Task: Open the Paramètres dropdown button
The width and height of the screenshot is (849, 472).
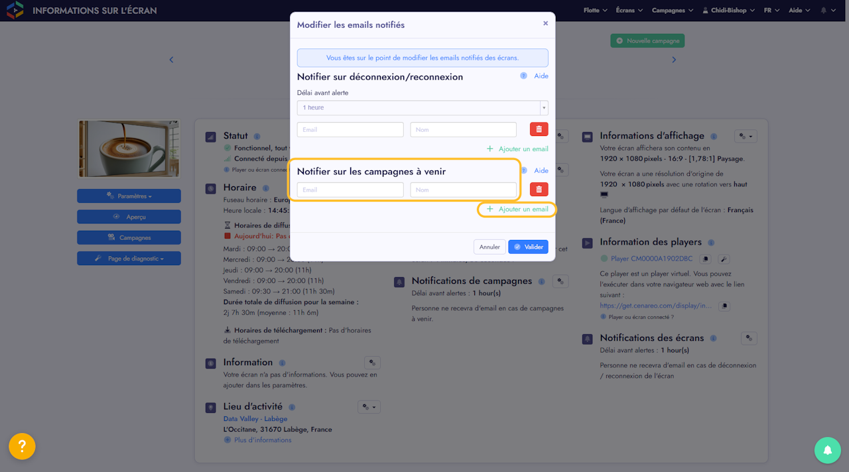Action: [x=129, y=196]
